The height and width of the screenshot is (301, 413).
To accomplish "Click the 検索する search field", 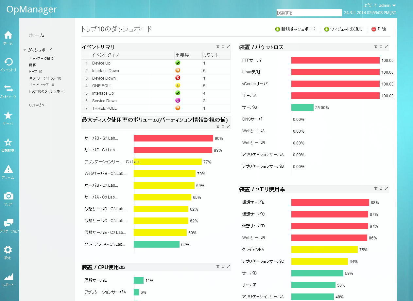I will pos(309,13).
